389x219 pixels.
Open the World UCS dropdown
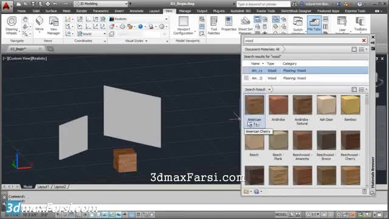click(92, 34)
